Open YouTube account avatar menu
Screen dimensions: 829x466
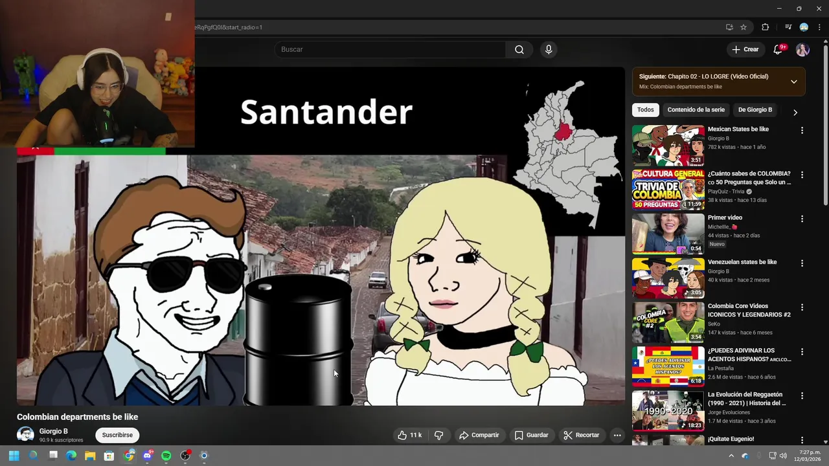802,50
